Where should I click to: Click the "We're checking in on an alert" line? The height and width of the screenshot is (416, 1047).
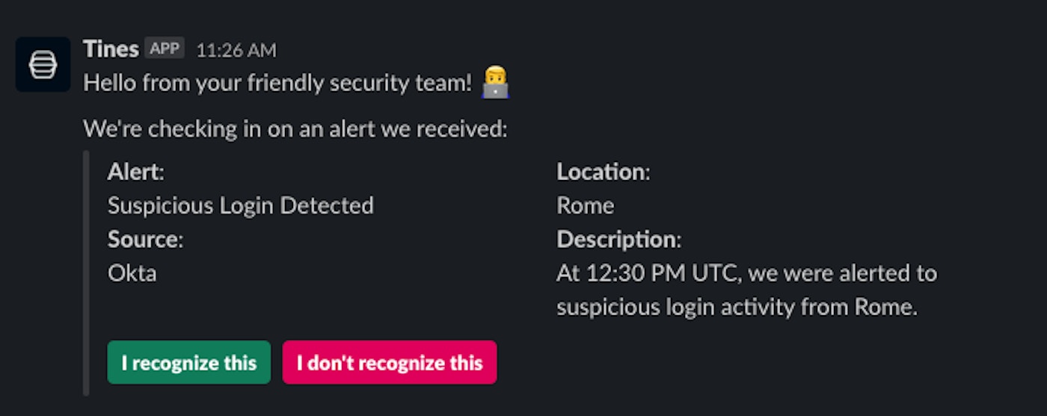295,129
